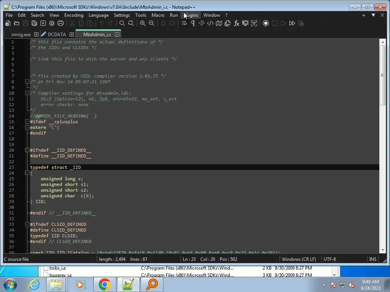
Task: Click the Copy toolbar icon
Action: click(x=81, y=23)
